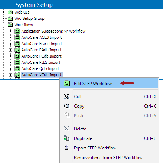Screen dimensions: 163x163
Task: Click the Delete X icon
Action: [x=67, y=129]
